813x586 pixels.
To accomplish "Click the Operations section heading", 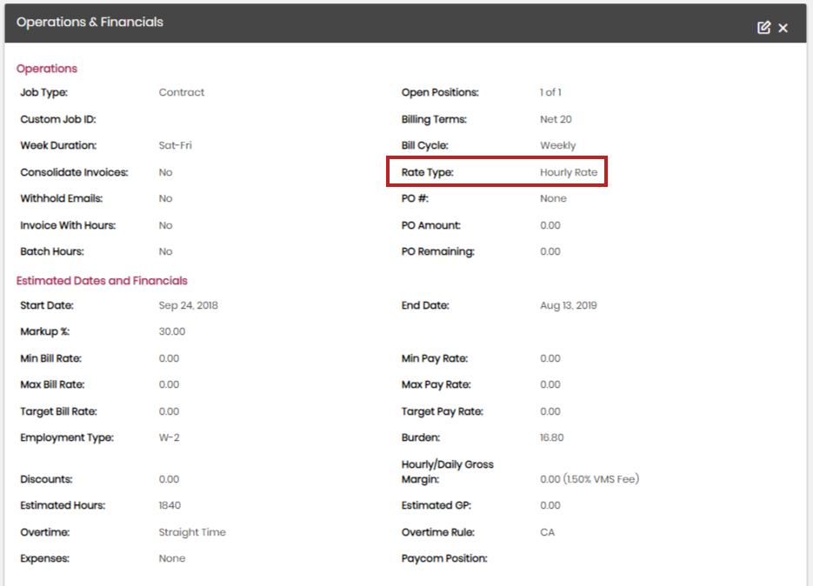I will [x=47, y=69].
